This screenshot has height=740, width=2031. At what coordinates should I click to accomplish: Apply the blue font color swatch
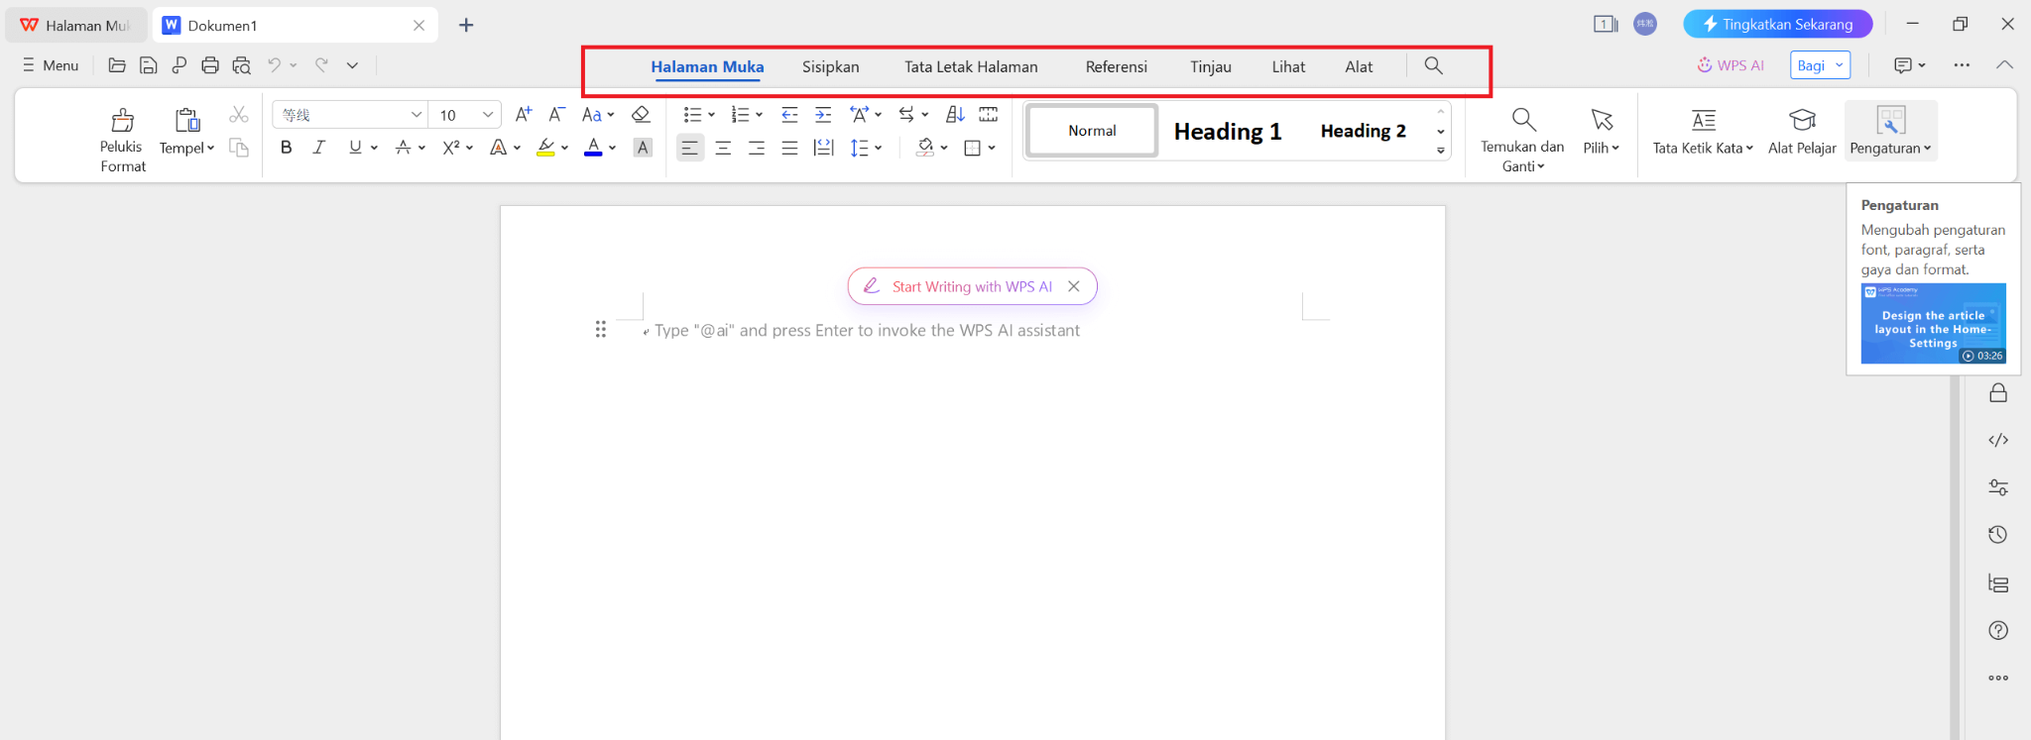pos(593,148)
